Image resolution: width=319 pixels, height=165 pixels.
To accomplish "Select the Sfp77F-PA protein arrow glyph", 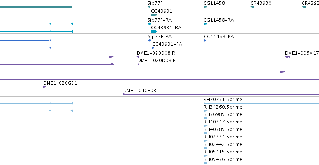I will coord(150,40).
